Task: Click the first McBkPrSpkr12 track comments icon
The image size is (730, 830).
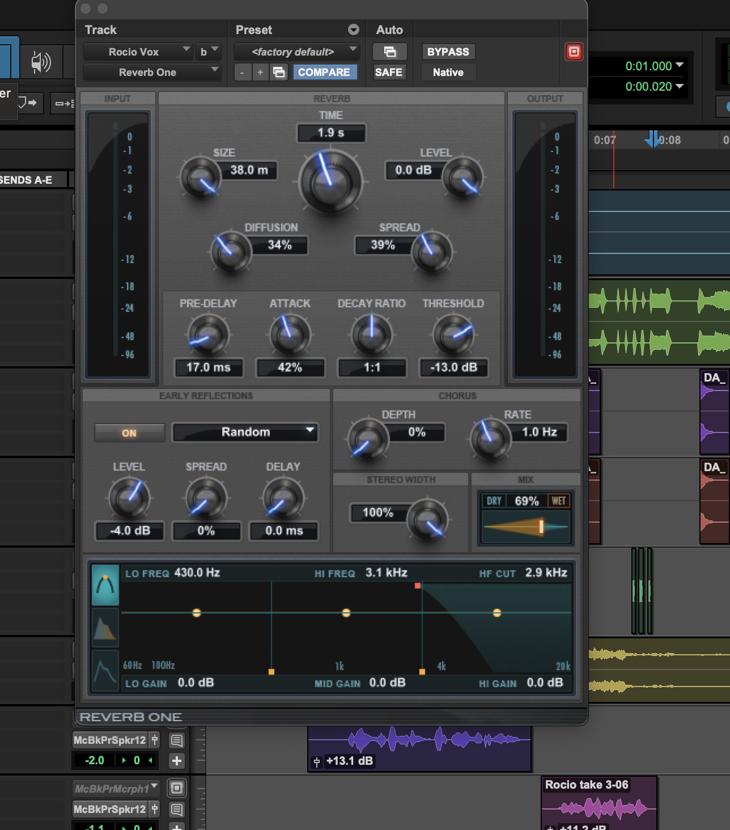Action: point(177,740)
